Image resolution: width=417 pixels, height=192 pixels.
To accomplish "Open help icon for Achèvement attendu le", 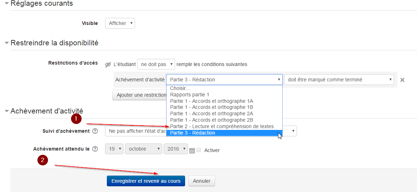I will pyautogui.click(x=95, y=149).
